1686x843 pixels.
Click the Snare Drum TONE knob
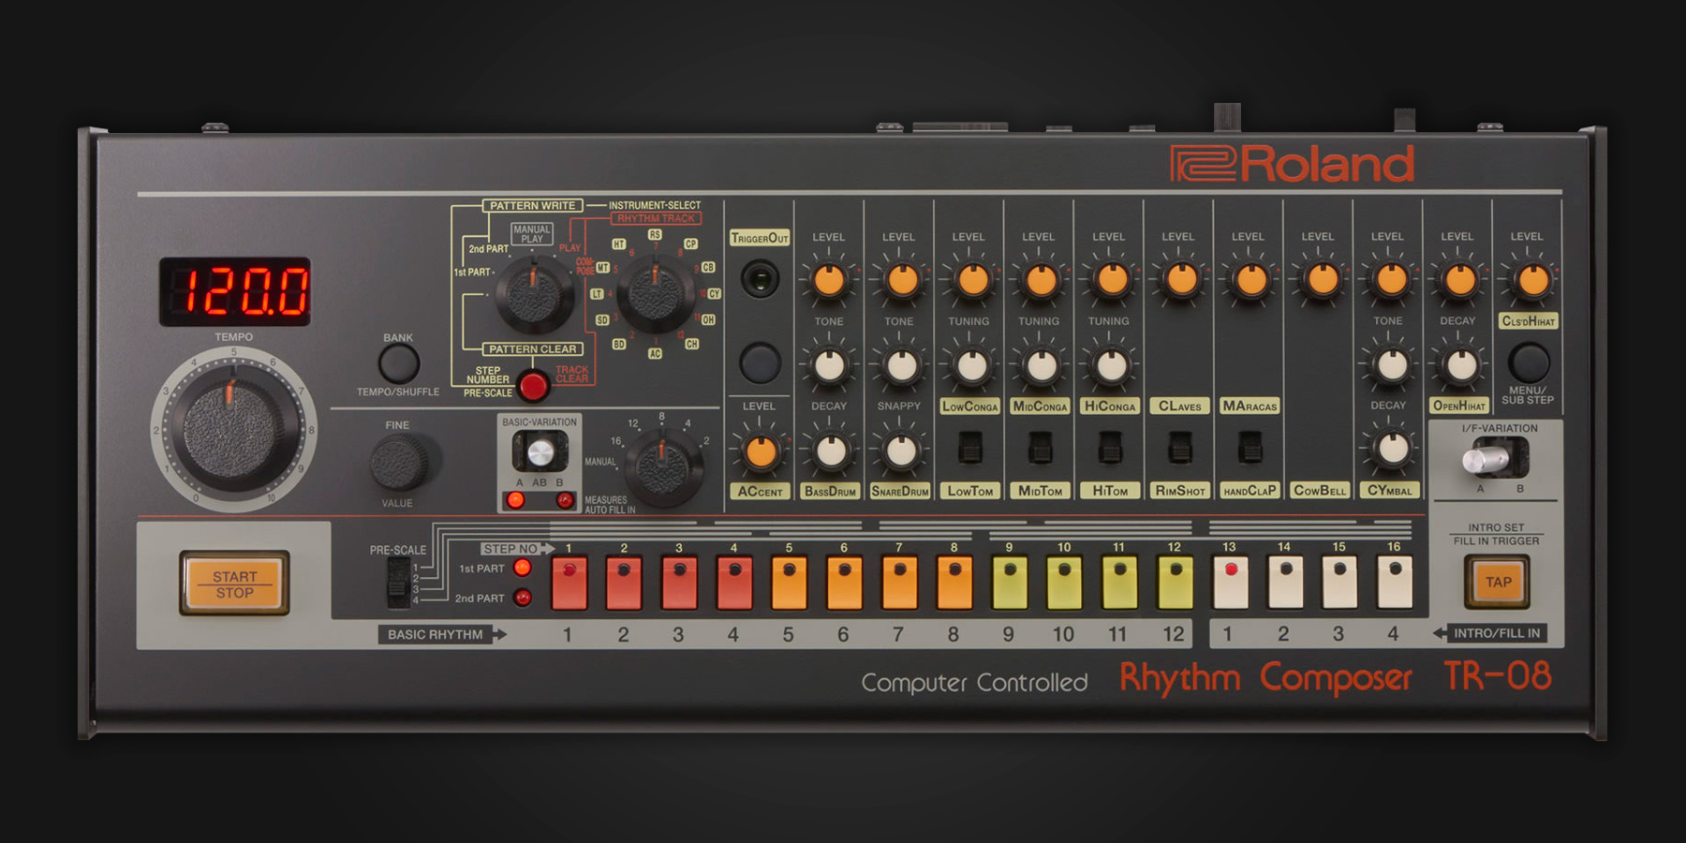[900, 365]
